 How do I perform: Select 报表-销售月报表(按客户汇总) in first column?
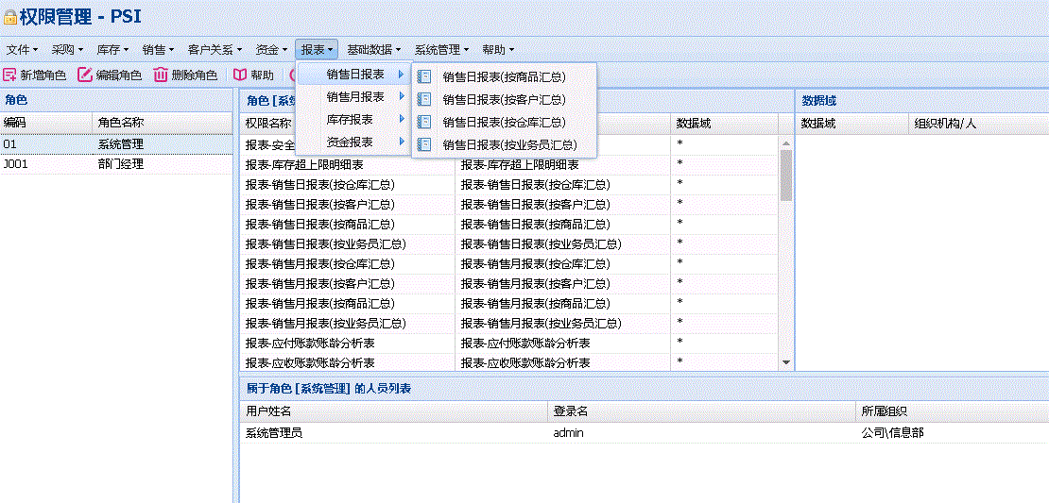click(x=347, y=283)
